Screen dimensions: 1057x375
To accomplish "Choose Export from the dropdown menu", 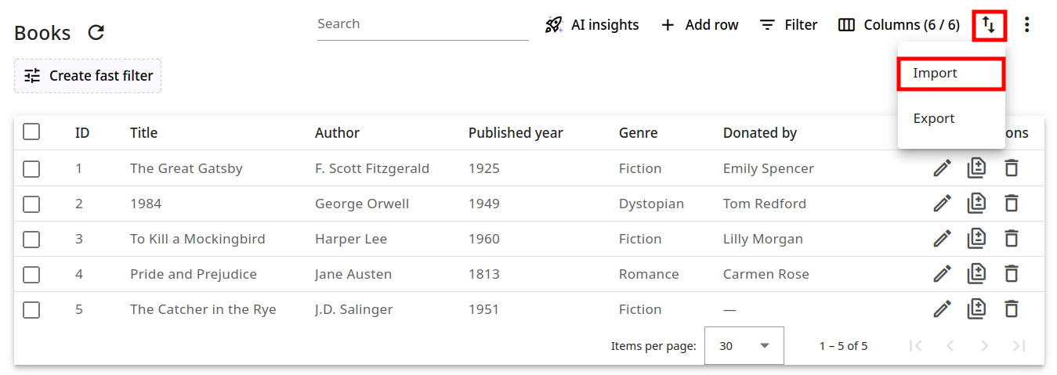I will click(934, 119).
